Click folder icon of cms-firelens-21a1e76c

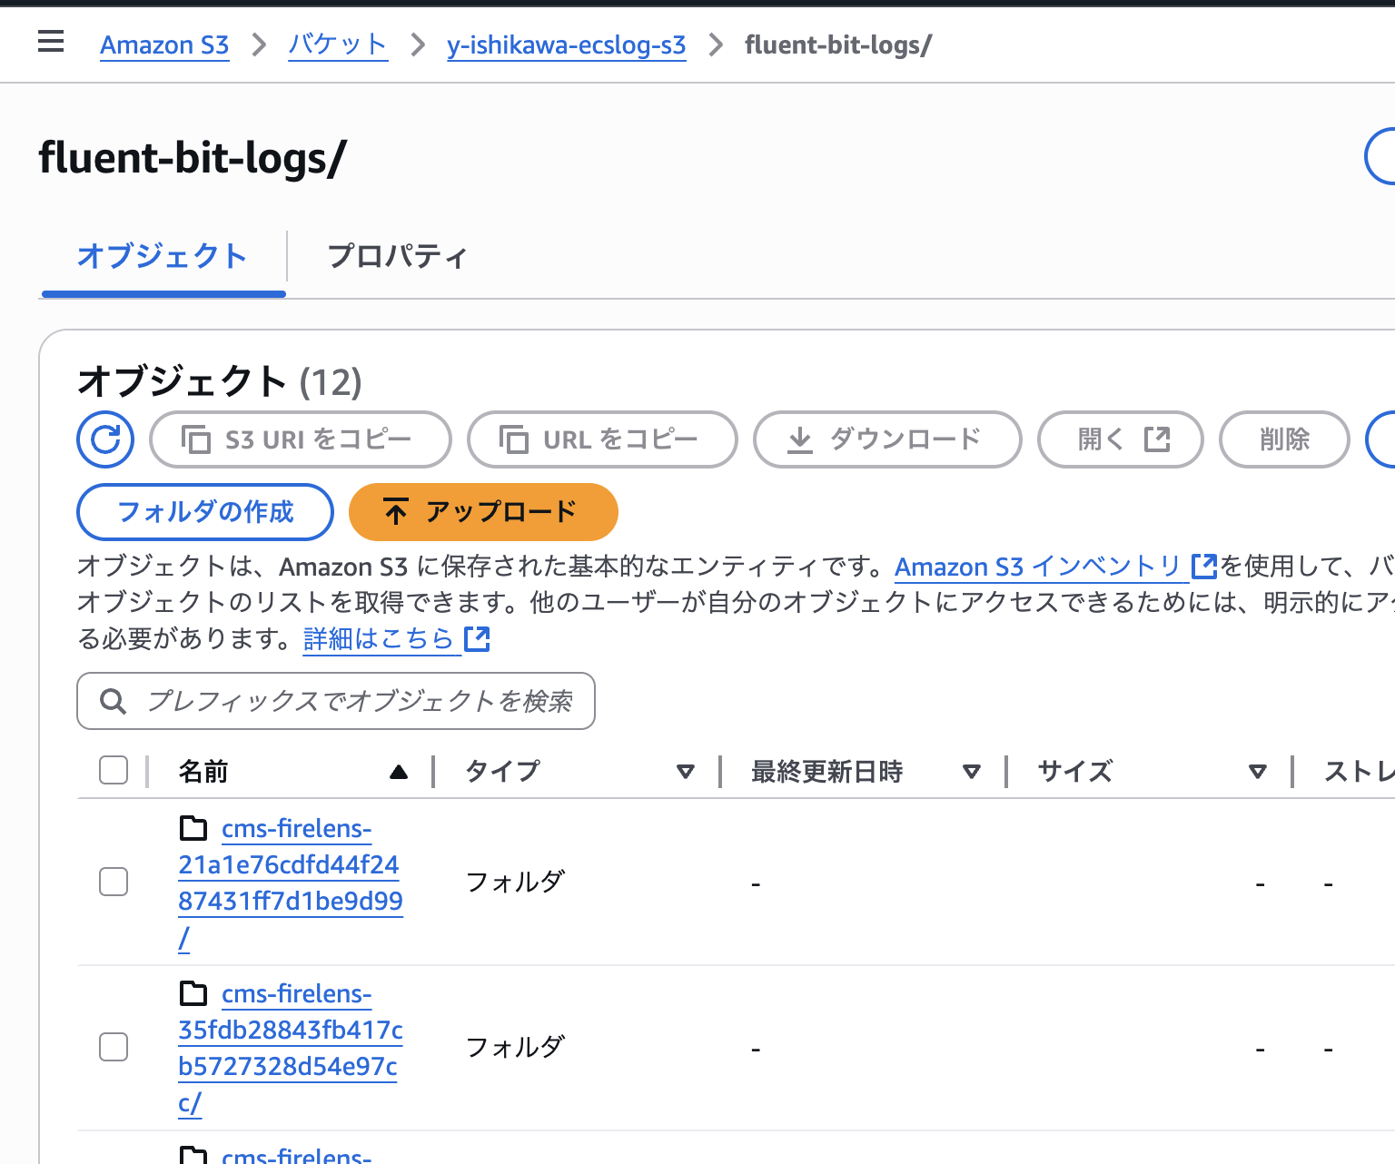(x=193, y=828)
